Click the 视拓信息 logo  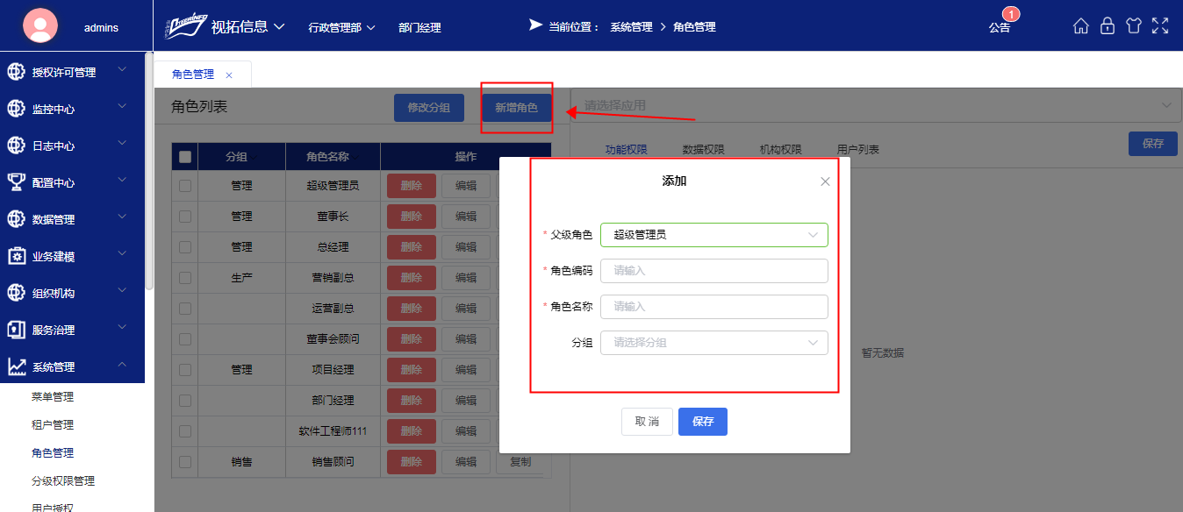(x=185, y=25)
